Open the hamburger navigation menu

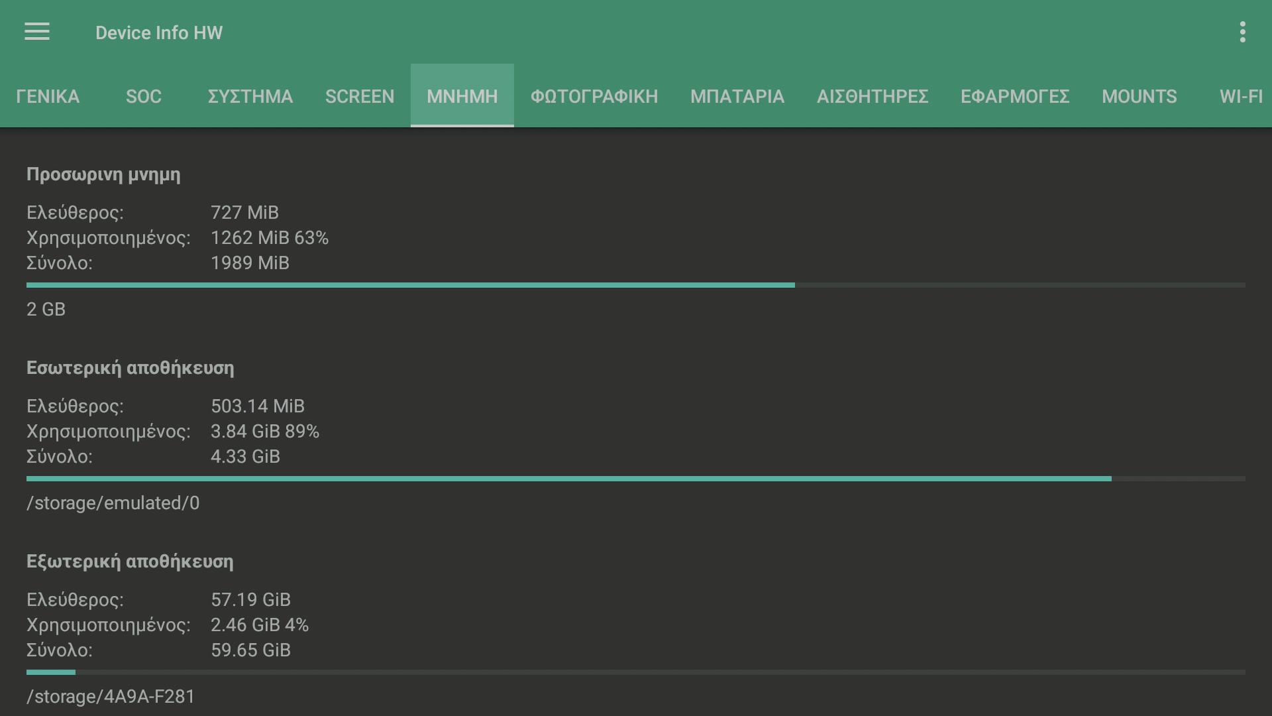pyautogui.click(x=37, y=32)
